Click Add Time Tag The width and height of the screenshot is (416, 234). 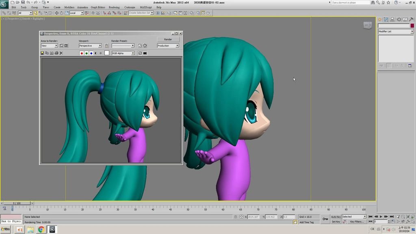pyautogui.click(x=306, y=222)
